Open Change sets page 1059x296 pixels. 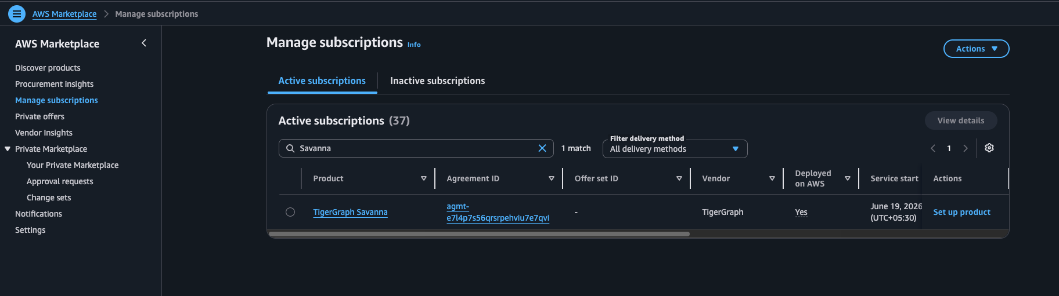click(49, 198)
